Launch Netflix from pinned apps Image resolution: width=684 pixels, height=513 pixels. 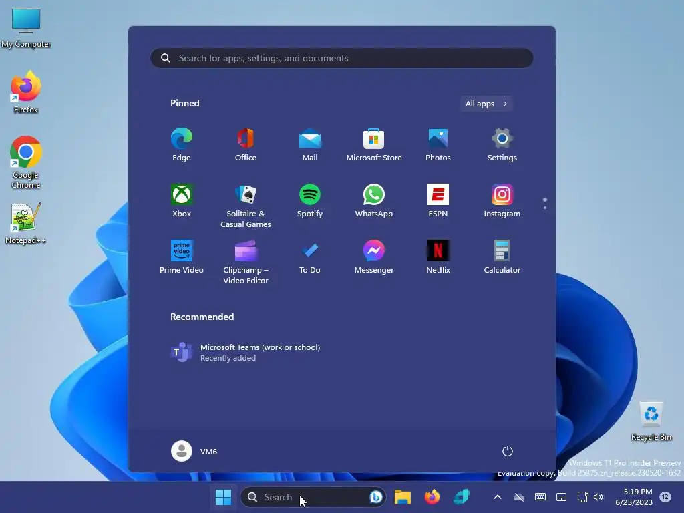click(x=438, y=257)
